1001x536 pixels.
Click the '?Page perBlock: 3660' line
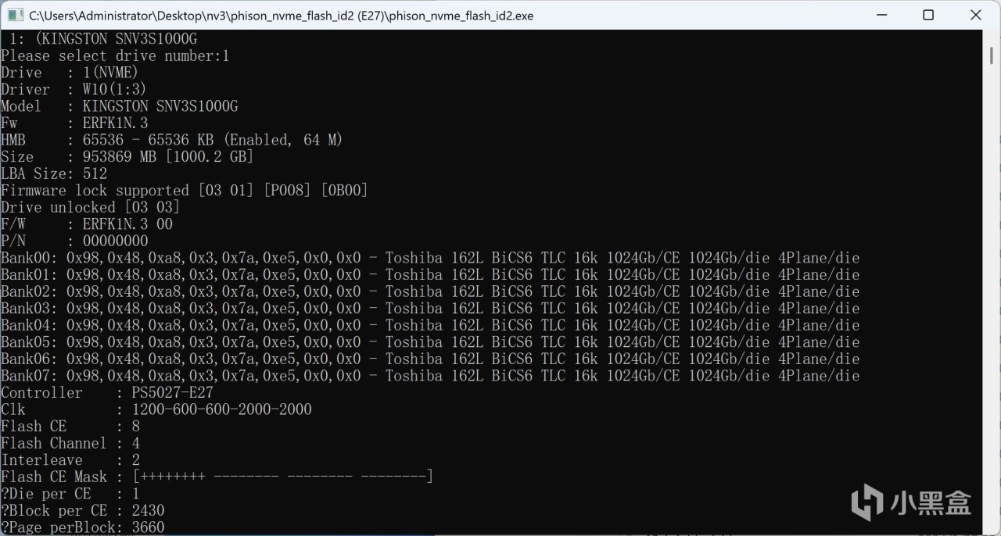[83, 527]
